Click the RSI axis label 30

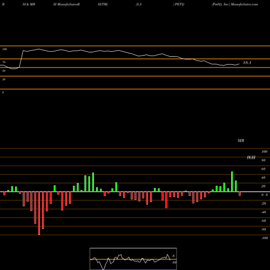coord(4,79)
